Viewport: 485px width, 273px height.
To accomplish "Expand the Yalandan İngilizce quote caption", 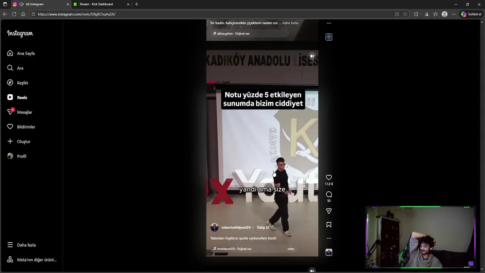I will coord(244,238).
